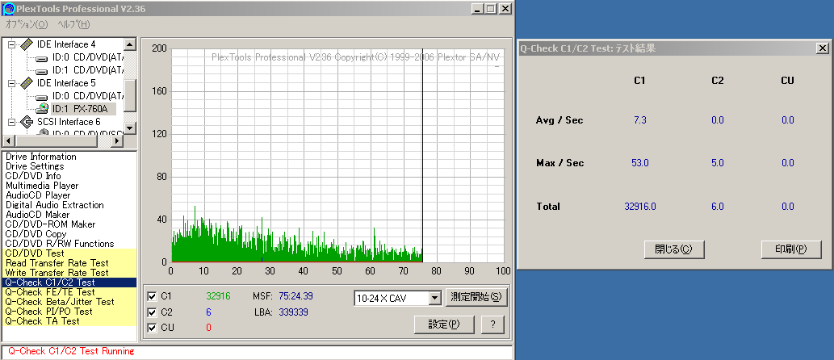This screenshot has width=834, height=360.
Task: Select the PX-760A drive icon
Action: click(42, 108)
